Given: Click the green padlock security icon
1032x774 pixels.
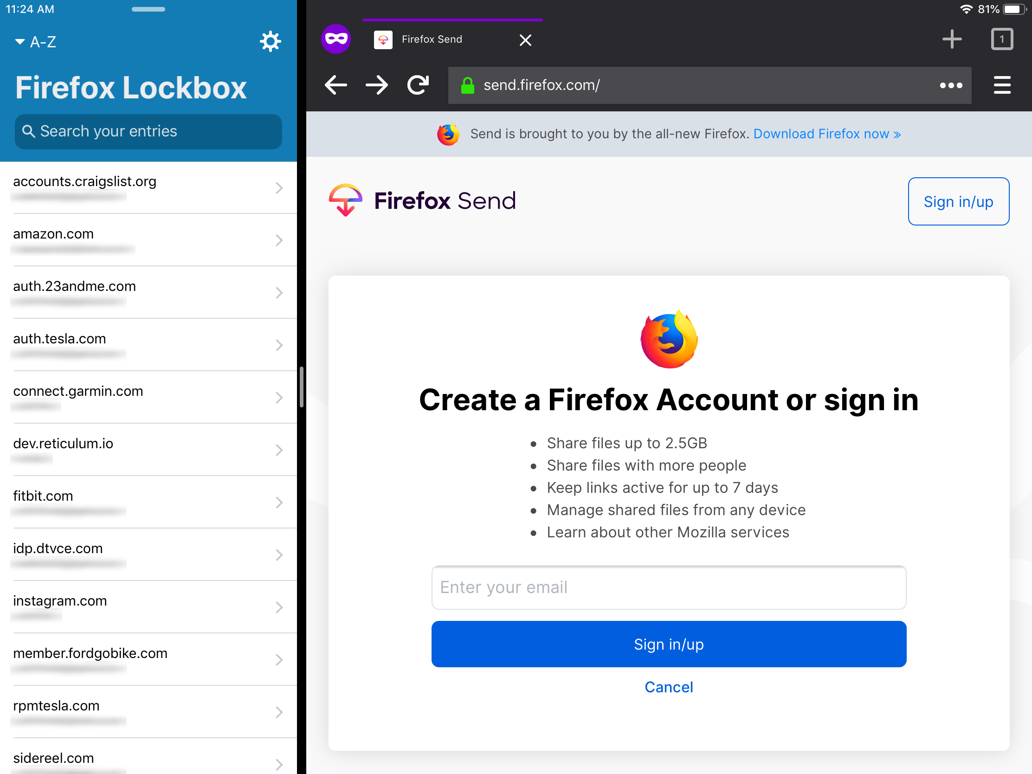Looking at the screenshot, I should pyautogui.click(x=469, y=84).
